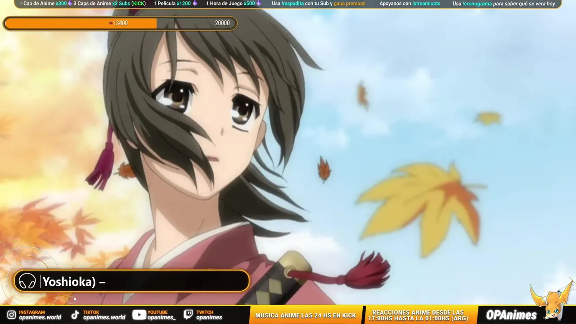Click the Instagram logo icon

click(x=11, y=315)
